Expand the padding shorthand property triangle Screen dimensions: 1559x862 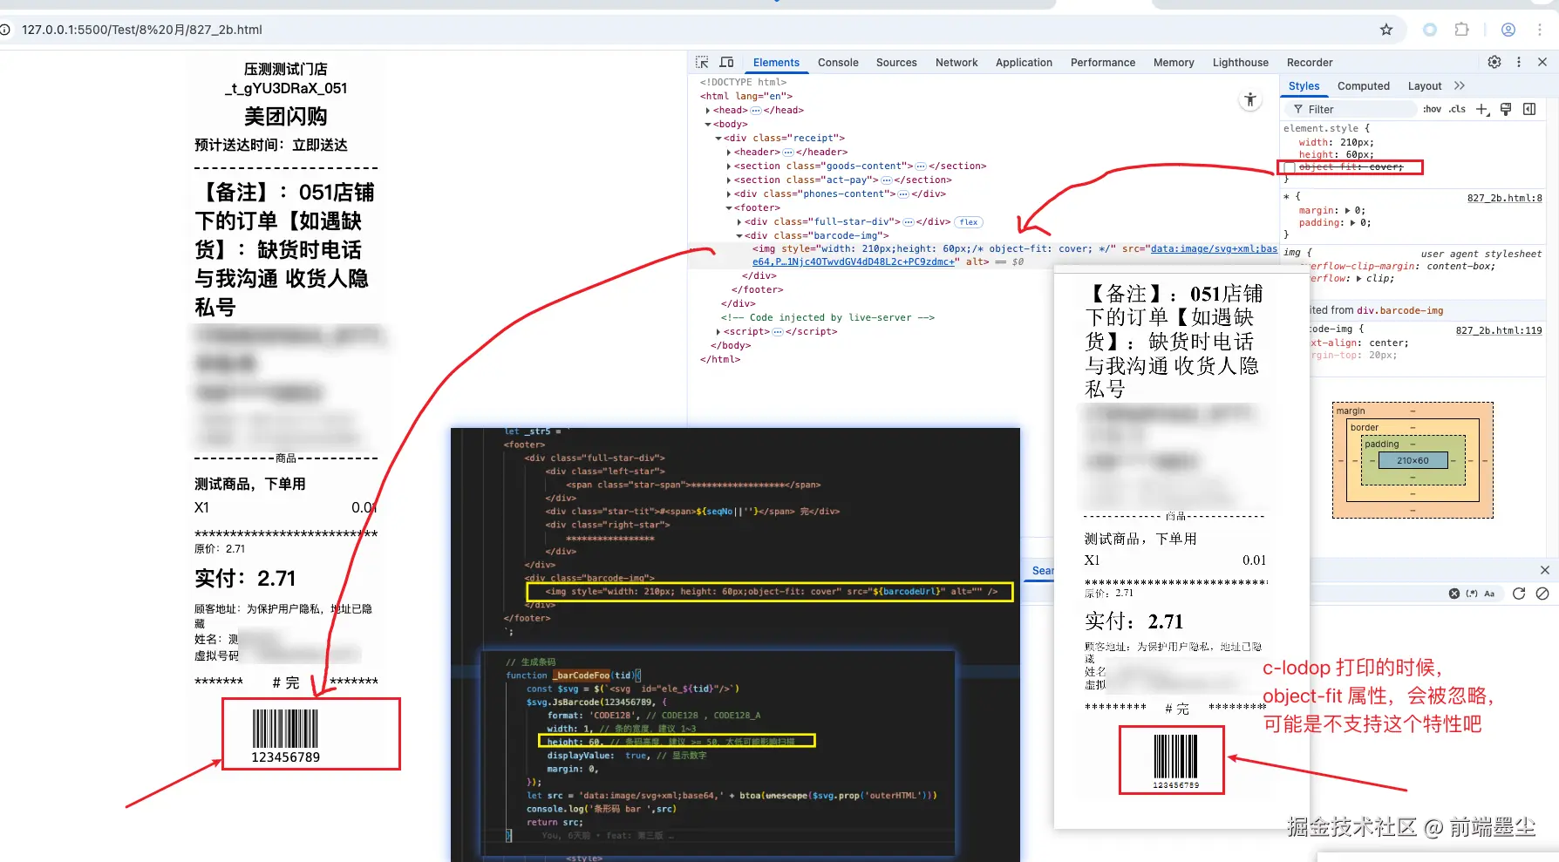click(1353, 223)
